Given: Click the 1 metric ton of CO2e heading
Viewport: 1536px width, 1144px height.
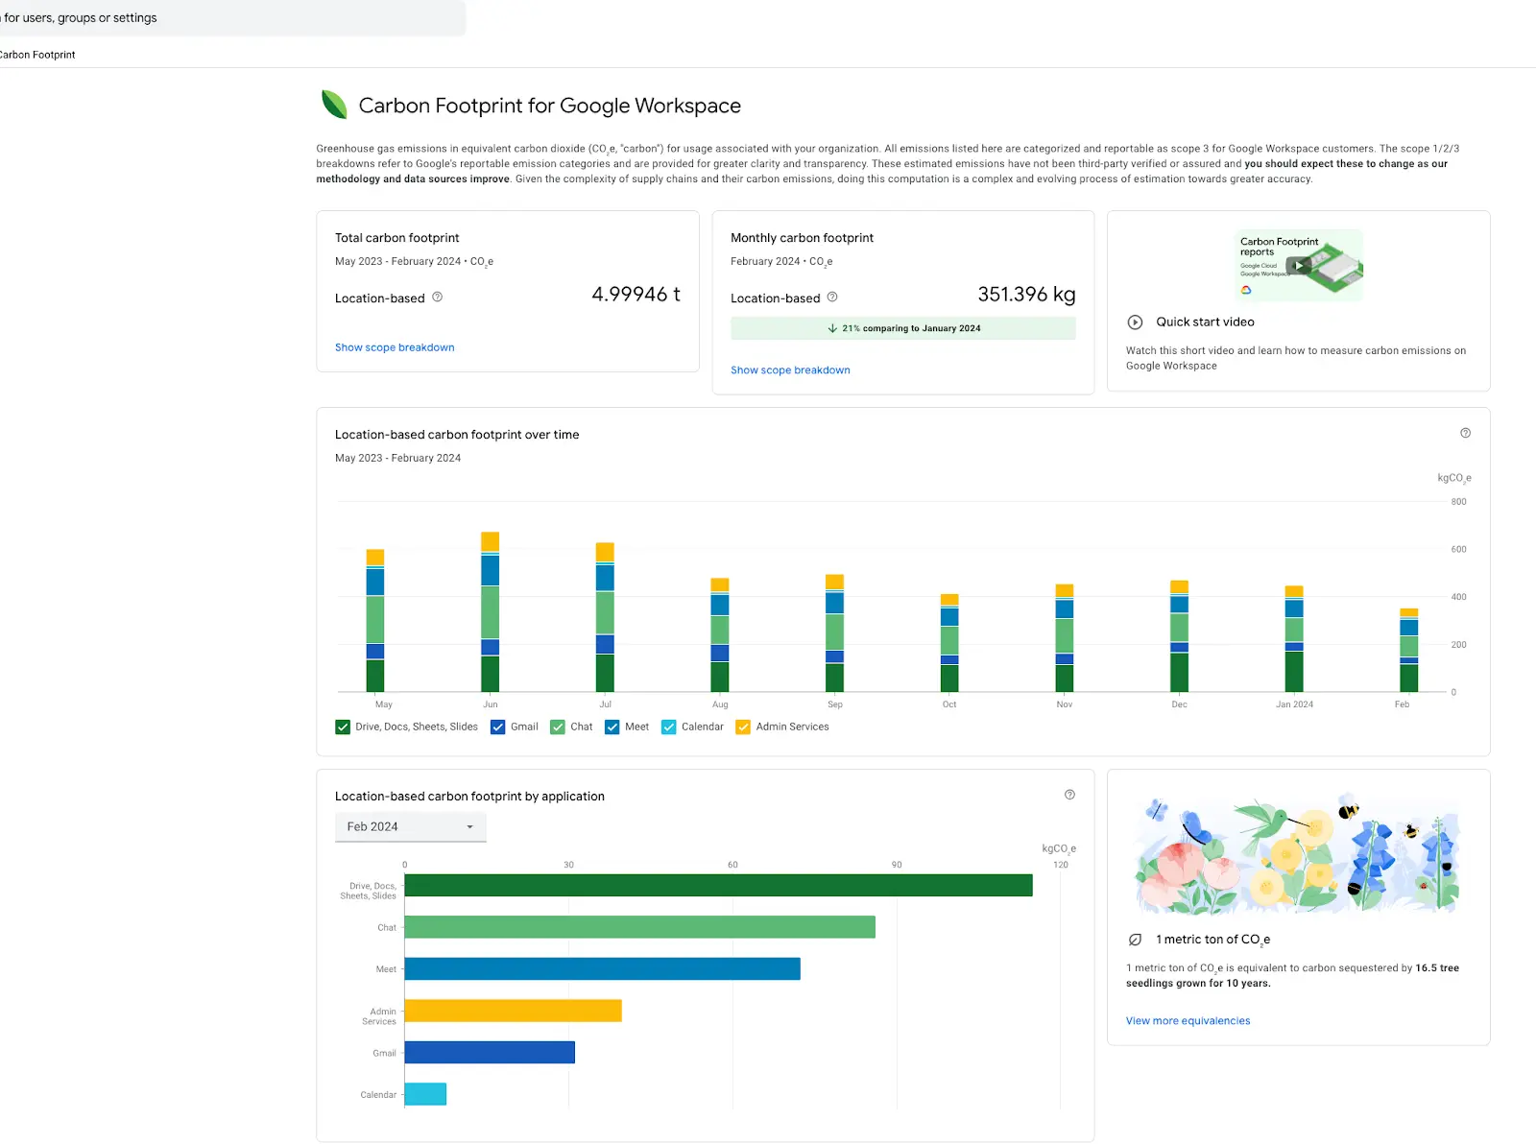Looking at the screenshot, I should click(1213, 940).
